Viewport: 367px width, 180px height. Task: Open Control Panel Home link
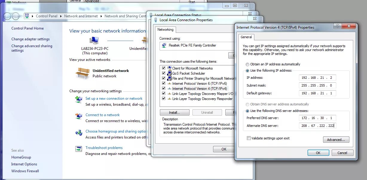pos(27,28)
